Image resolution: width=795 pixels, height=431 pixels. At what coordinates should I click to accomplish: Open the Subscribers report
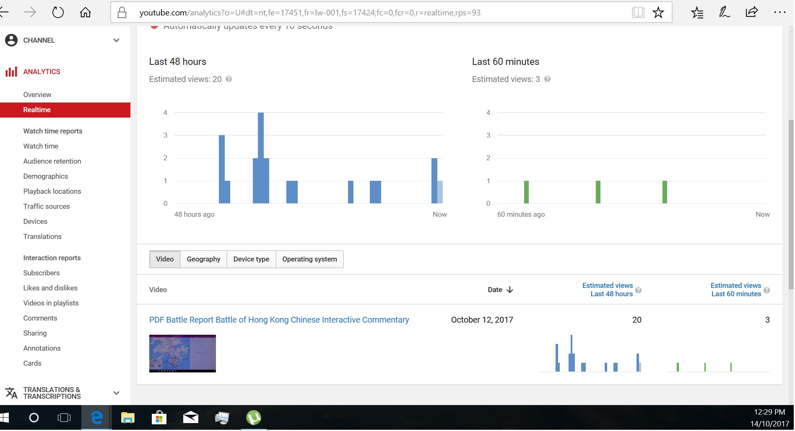tap(42, 273)
